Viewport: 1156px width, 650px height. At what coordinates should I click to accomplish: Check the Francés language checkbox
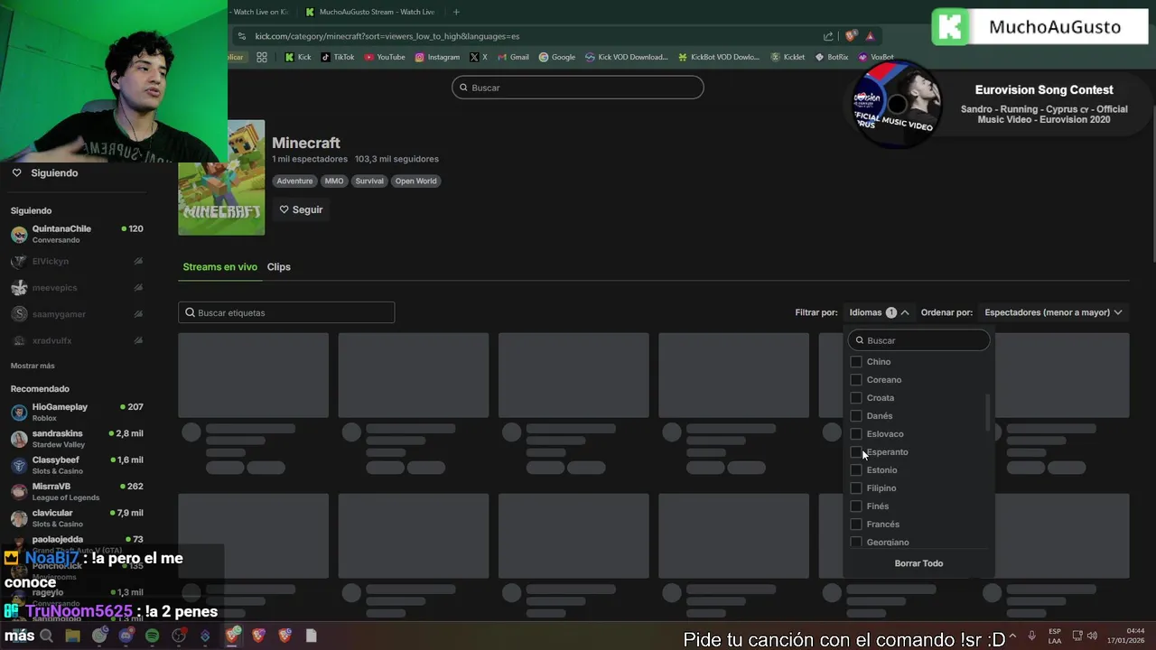pyautogui.click(x=856, y=525)
